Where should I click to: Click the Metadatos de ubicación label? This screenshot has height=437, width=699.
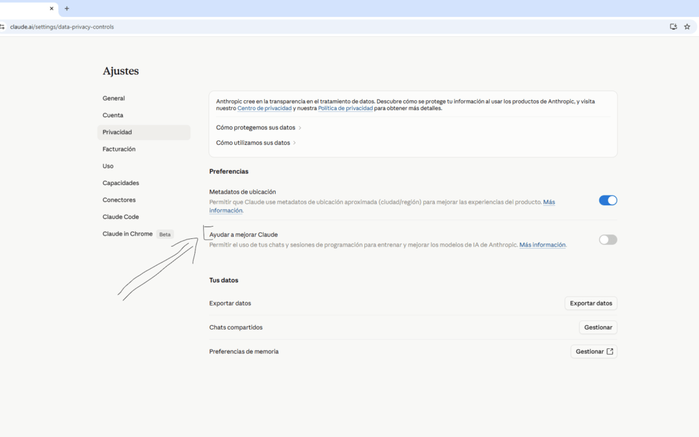243,192
